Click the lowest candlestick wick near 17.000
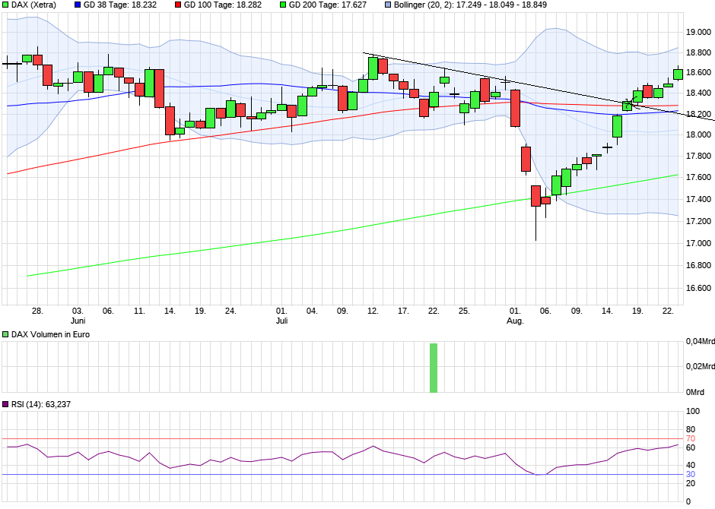 pyautogui.click(x=535, y=223)
